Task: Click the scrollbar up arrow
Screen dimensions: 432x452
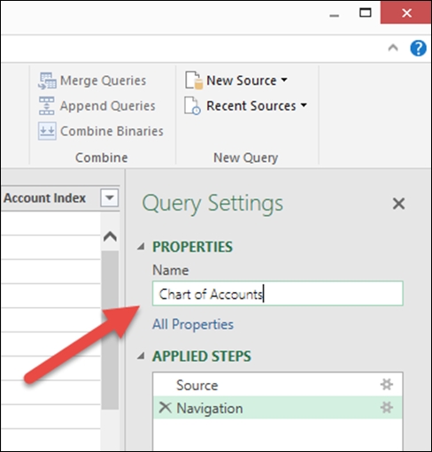Action: coord(110,237)
